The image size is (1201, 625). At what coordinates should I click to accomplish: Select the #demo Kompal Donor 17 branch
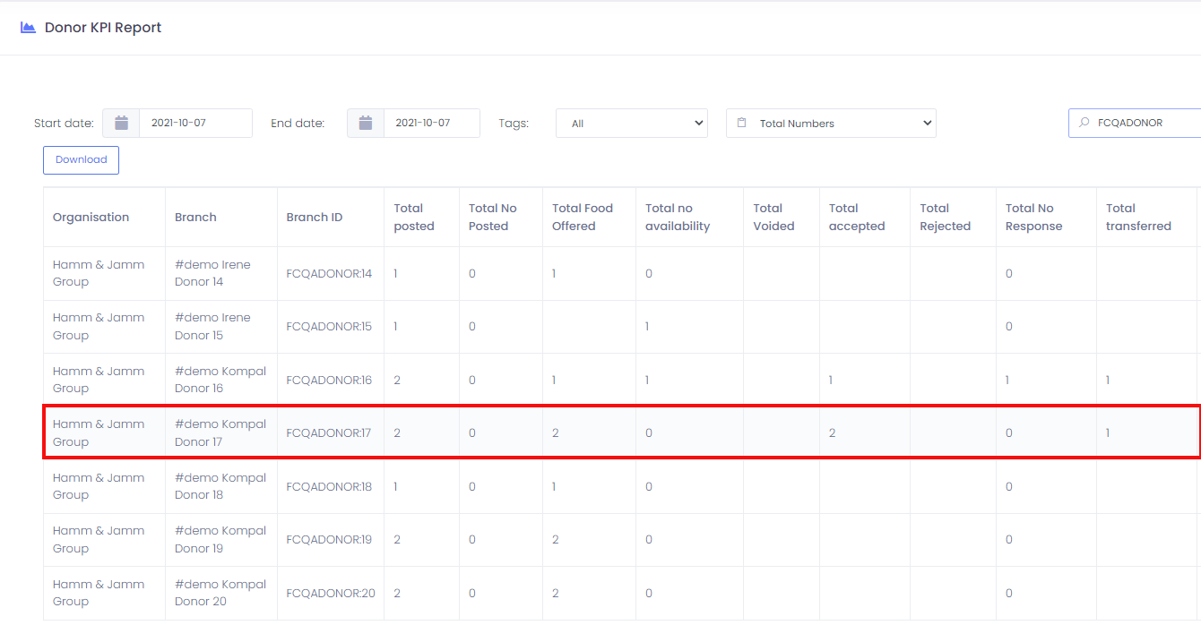click(x=220, y=433)
